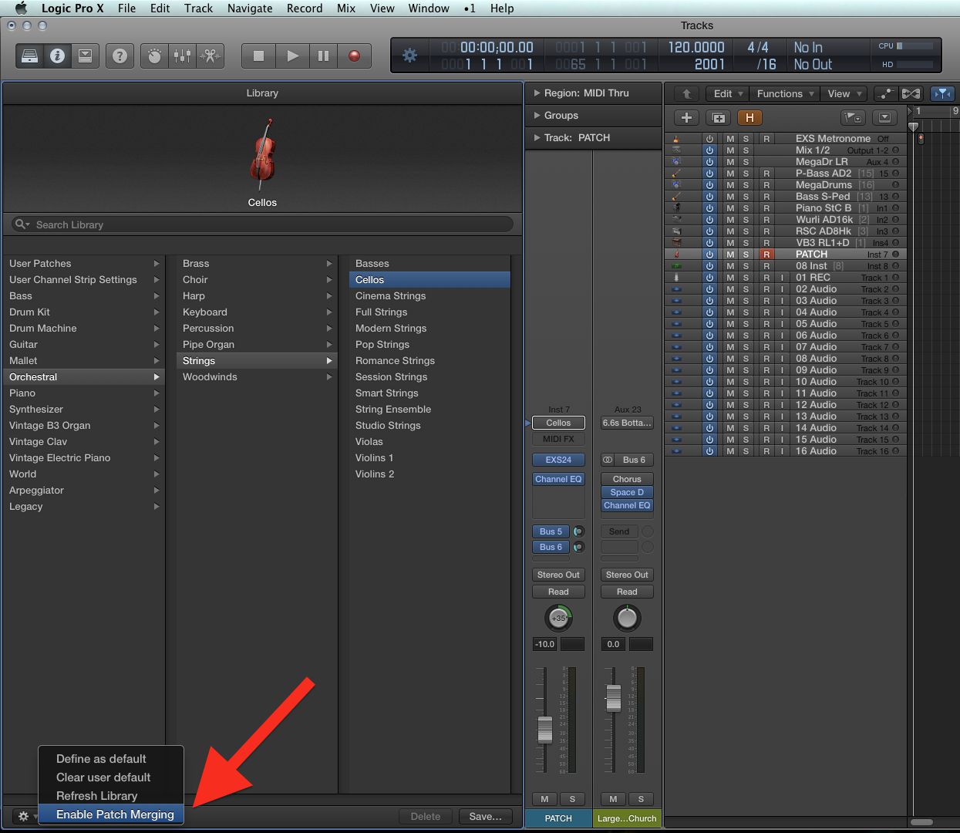This screenshot has width=960, height=833.
Task: Show the Toolbar toggle button
Action: tap(85, 56)
